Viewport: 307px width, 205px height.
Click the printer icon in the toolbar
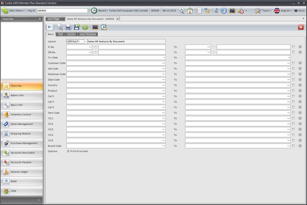point(68,27)
